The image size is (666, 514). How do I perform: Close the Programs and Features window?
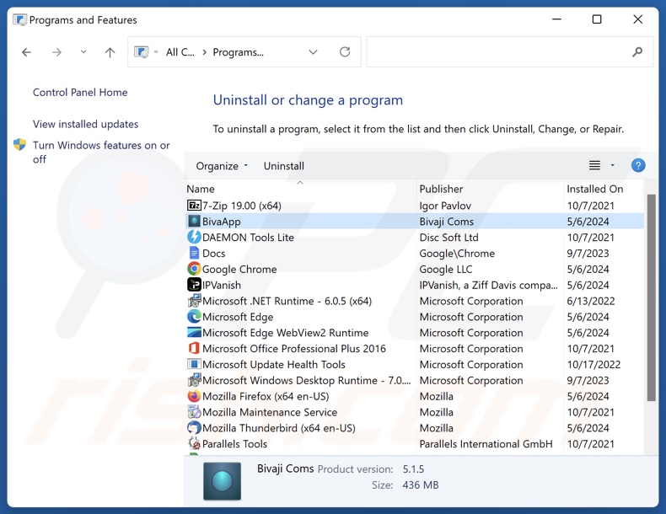(638, 19)
